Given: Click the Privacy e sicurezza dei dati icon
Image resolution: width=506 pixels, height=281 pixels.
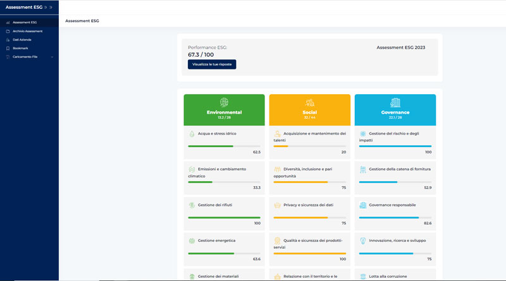Looking at the screenshot, I should point(277,205).
